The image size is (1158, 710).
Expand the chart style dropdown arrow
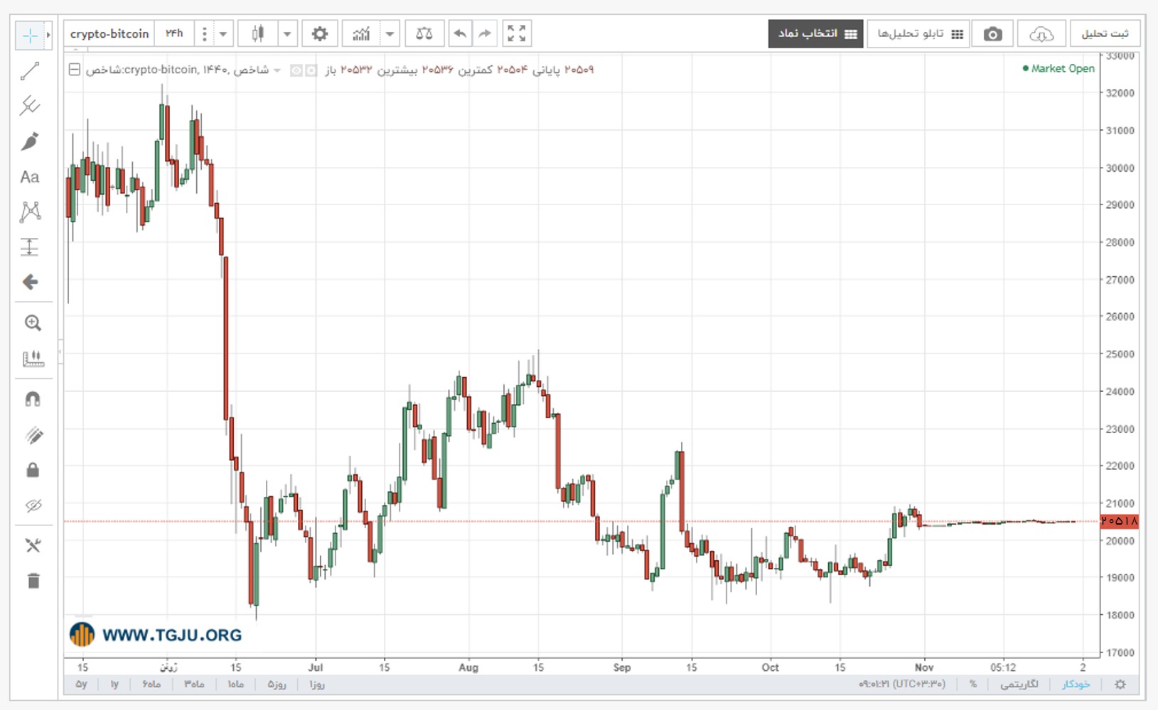coord(287,33)
